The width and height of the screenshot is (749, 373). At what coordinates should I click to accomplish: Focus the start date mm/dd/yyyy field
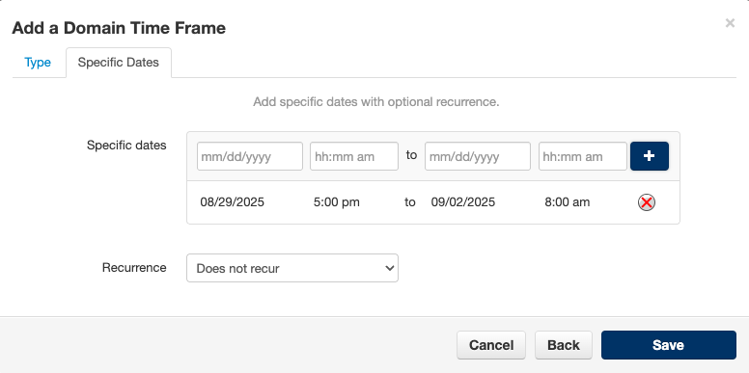coord(250,156)
